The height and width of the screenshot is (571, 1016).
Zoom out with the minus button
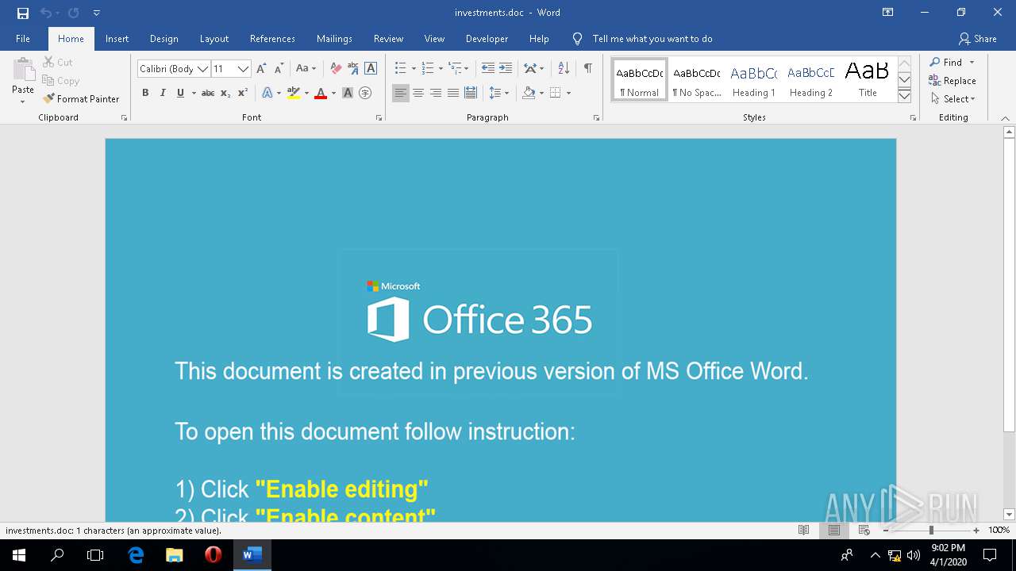[x=886, y=530]
